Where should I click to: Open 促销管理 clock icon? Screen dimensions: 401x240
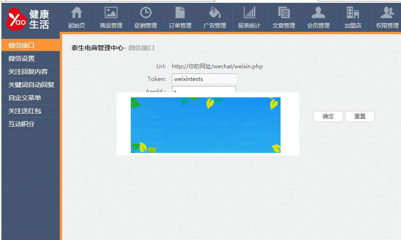[x=146, y=13]
